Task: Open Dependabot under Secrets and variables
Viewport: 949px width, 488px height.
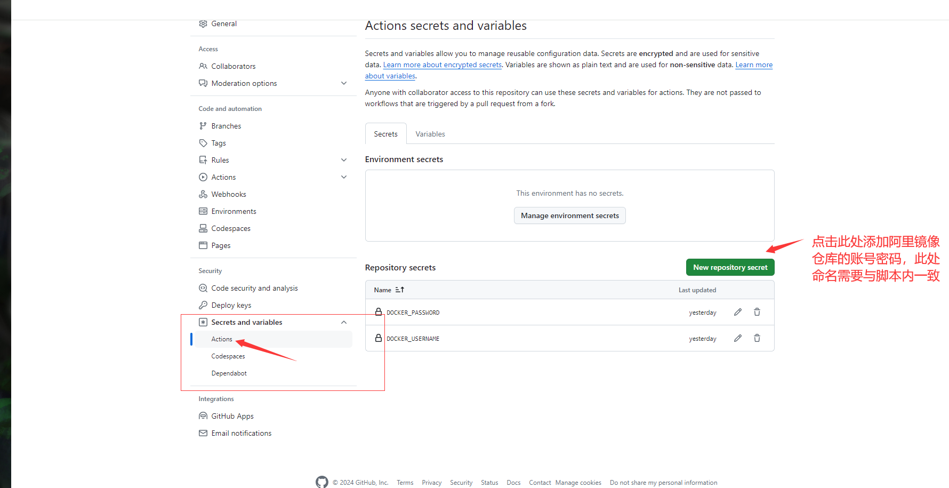Action: coord(229,373)
